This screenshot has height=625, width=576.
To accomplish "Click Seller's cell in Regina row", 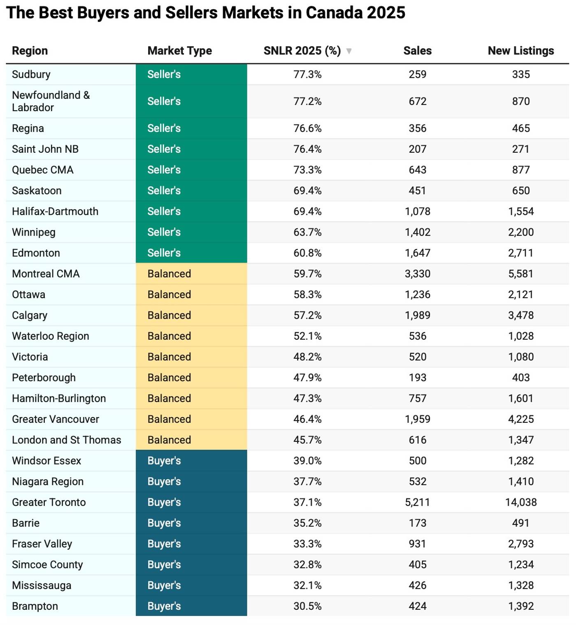I will point(164,128).
